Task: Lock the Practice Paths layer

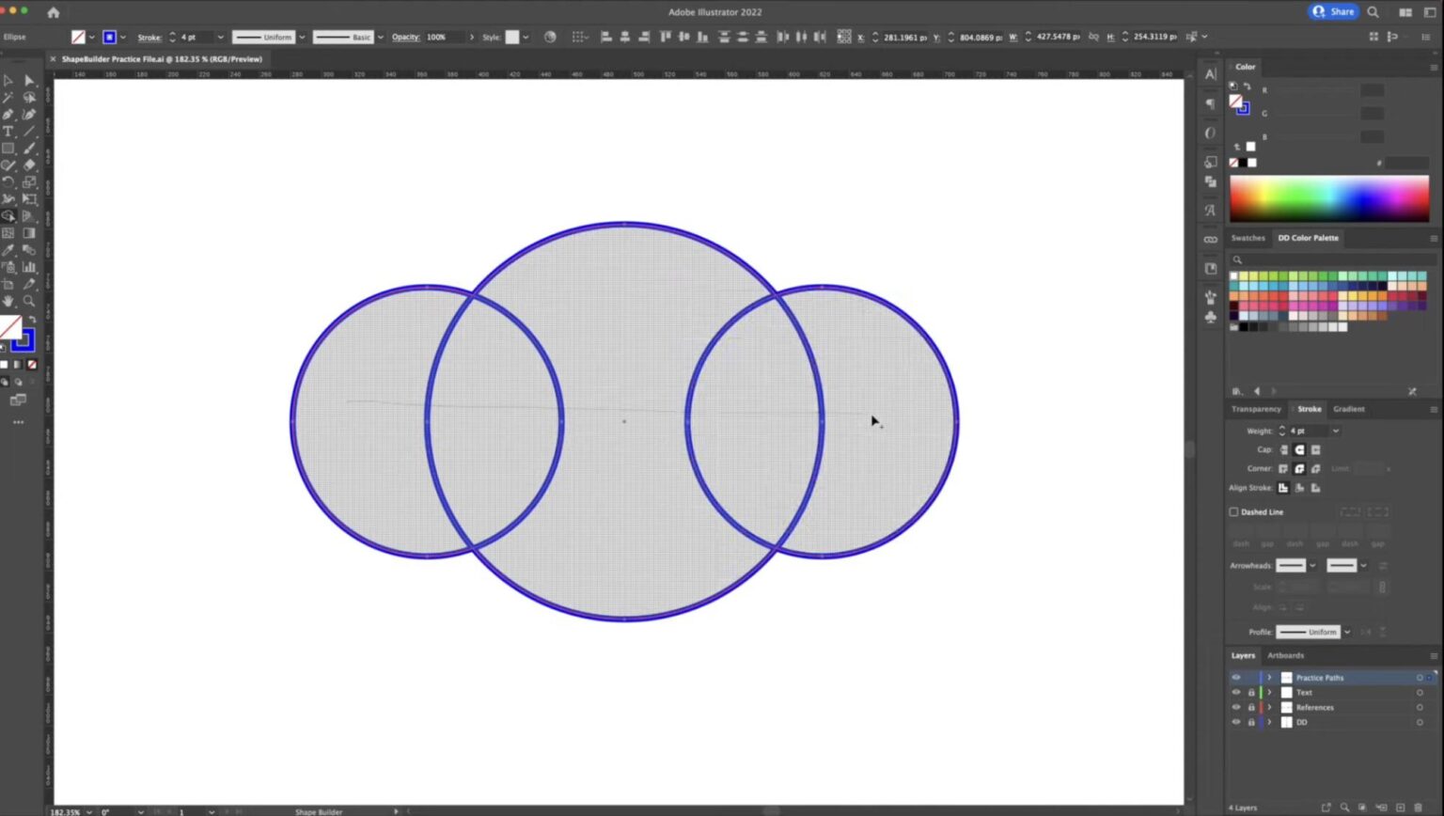Action: pos(1251,677)
